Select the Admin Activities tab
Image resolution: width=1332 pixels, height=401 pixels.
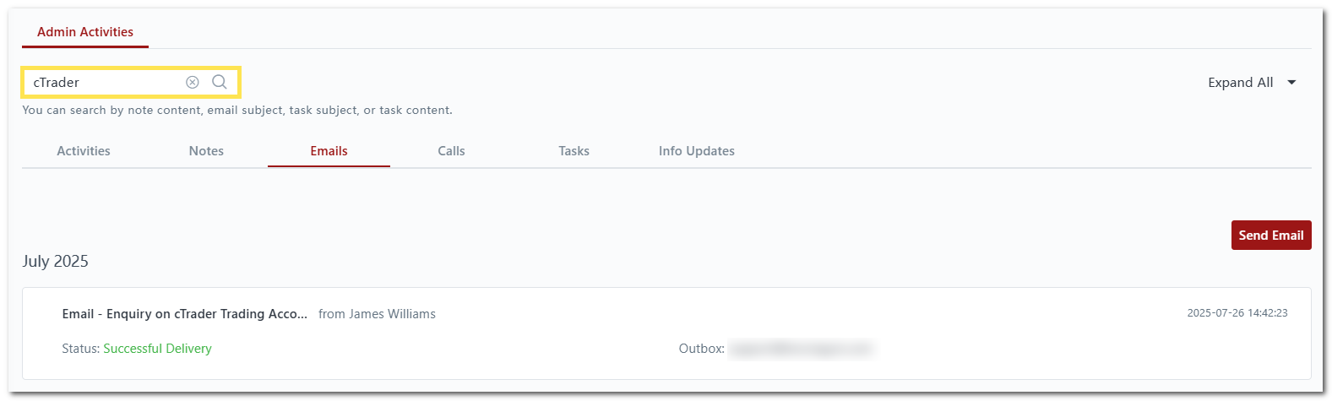click(x=85, y=32)
